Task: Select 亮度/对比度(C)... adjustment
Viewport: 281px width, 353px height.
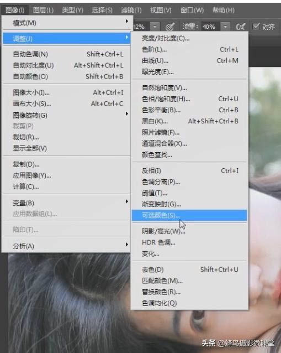Action: tap(189, 38)
